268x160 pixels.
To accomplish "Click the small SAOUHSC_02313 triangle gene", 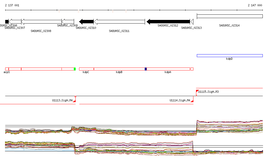I will (192, 22).
